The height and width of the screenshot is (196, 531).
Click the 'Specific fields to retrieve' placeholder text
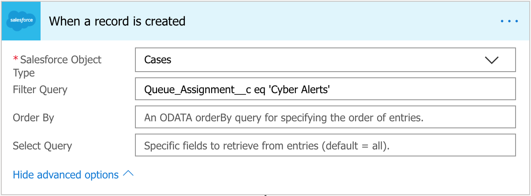pyautogui.click(x=267, y=146)
